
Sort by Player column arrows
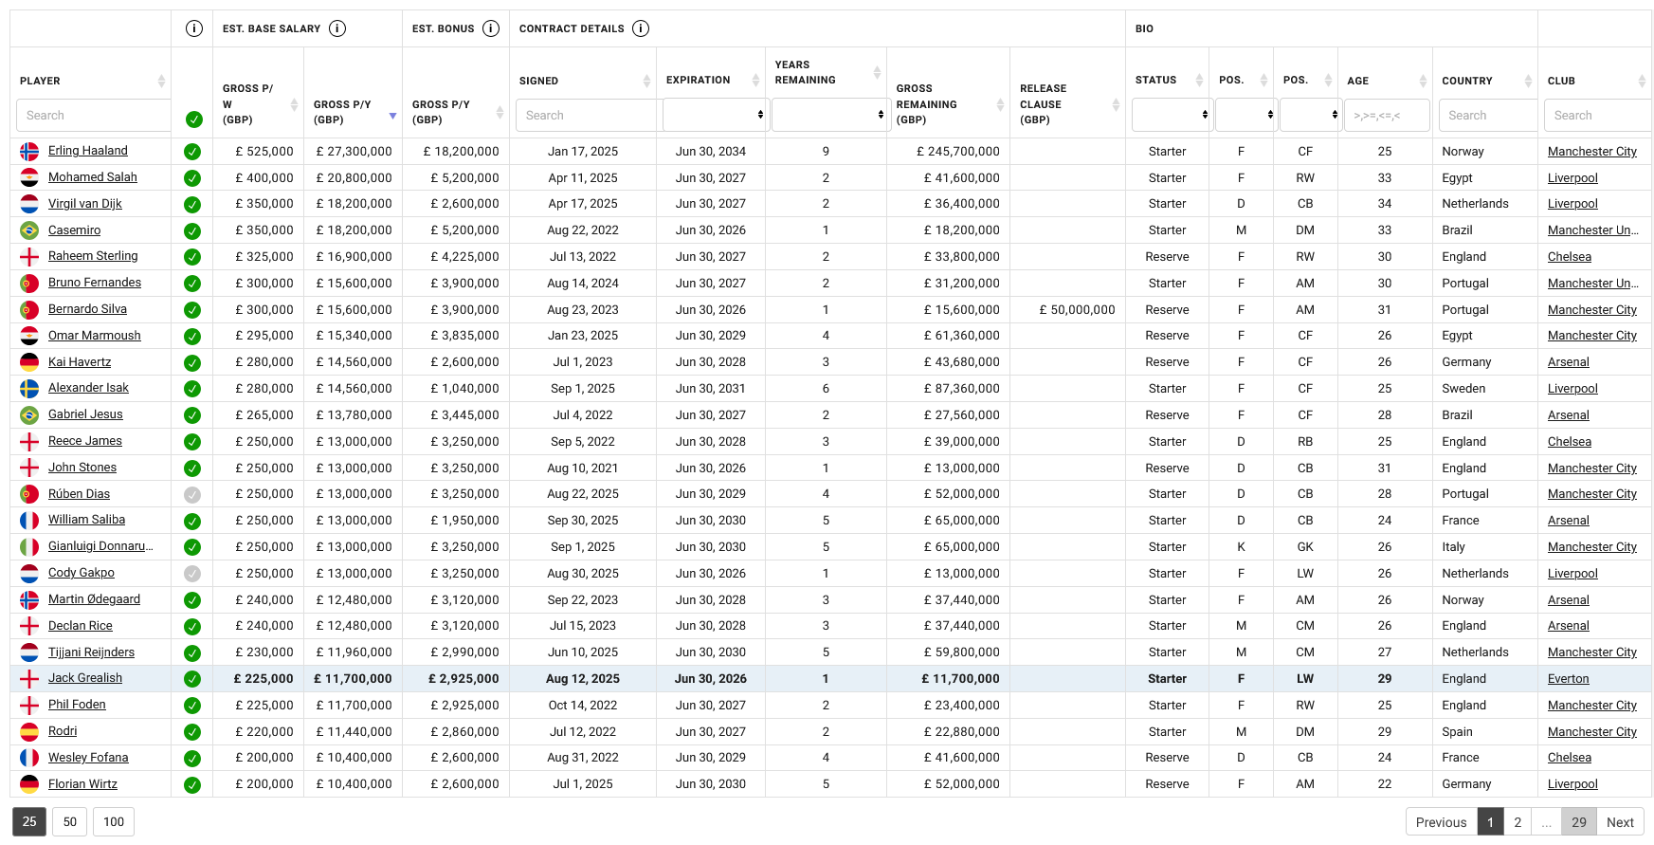coord(162,81)
